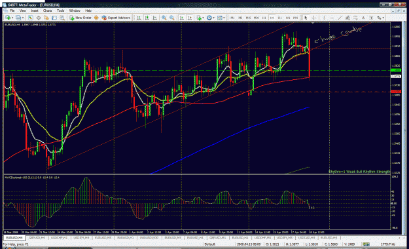
Task: Expand the Indicators dropdown arrow
Action: [204, 18]
